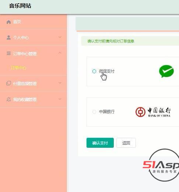This screenshot has width=179, height=192.
Task: Select the 微信支付 radio button
Action: click(94, 71)
